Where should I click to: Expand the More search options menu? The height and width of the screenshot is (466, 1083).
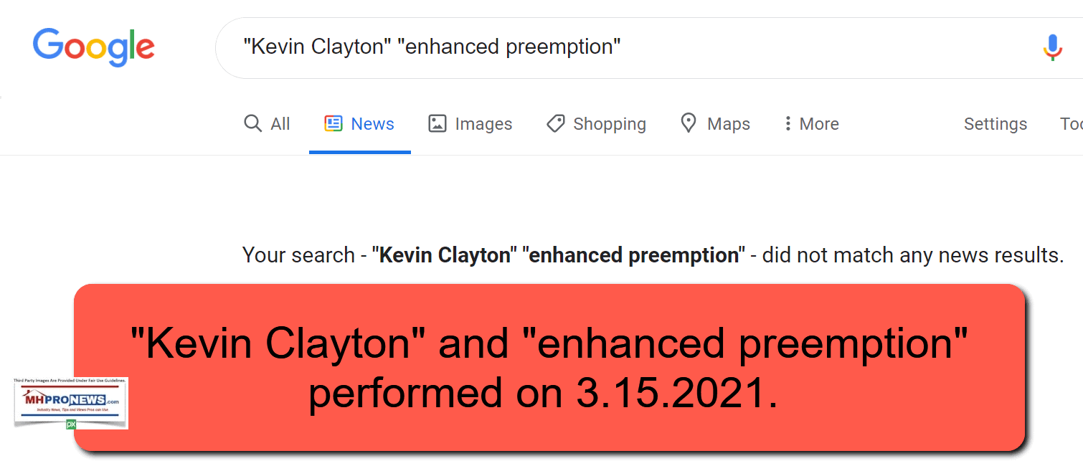819,124
